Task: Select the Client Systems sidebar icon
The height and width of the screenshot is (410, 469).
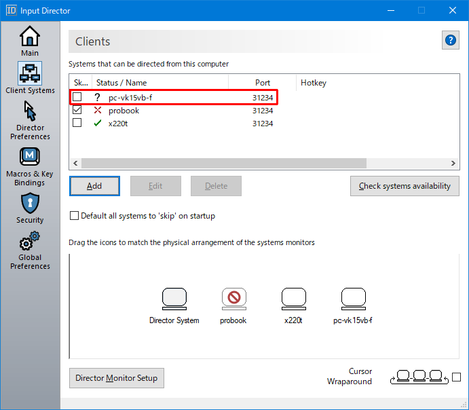Action: (x=30, y=73)
